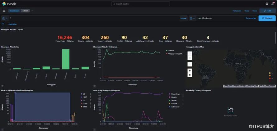Focus the Search Elastic input field
The image size is (277, 131).
(141, 4)
